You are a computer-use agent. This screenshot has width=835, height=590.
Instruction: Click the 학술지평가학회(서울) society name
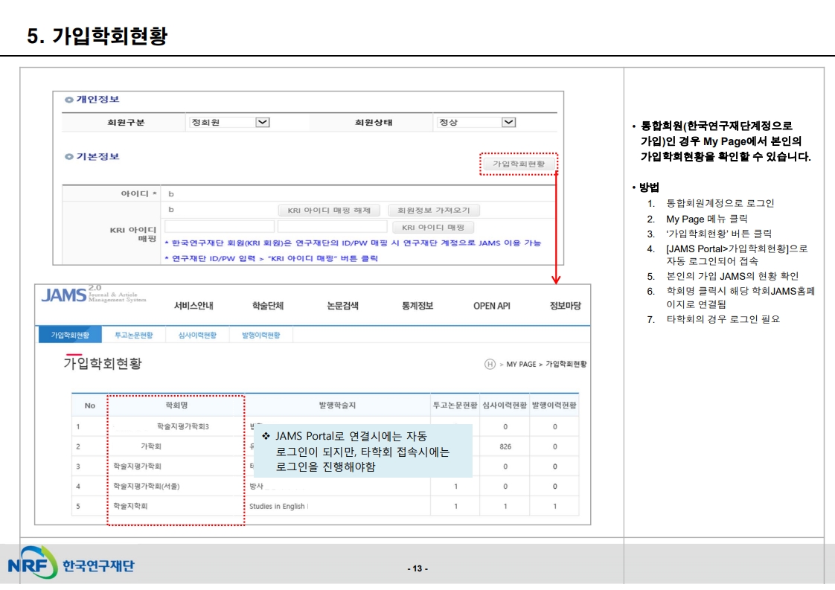click(147, 486)
